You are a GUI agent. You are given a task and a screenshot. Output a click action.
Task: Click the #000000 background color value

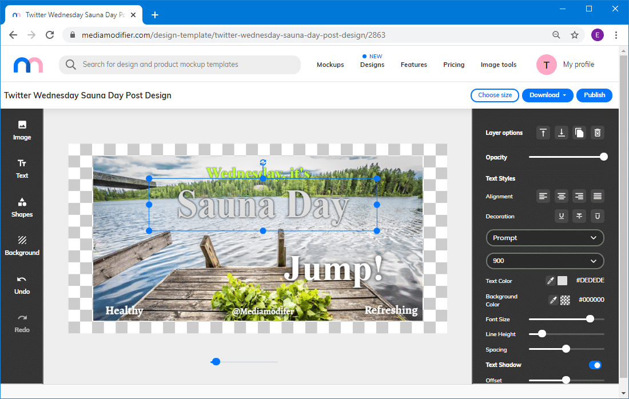tap(591, 300)
